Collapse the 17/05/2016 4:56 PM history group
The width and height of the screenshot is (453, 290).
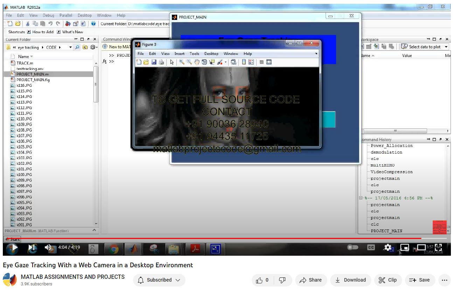click(361, 198)
